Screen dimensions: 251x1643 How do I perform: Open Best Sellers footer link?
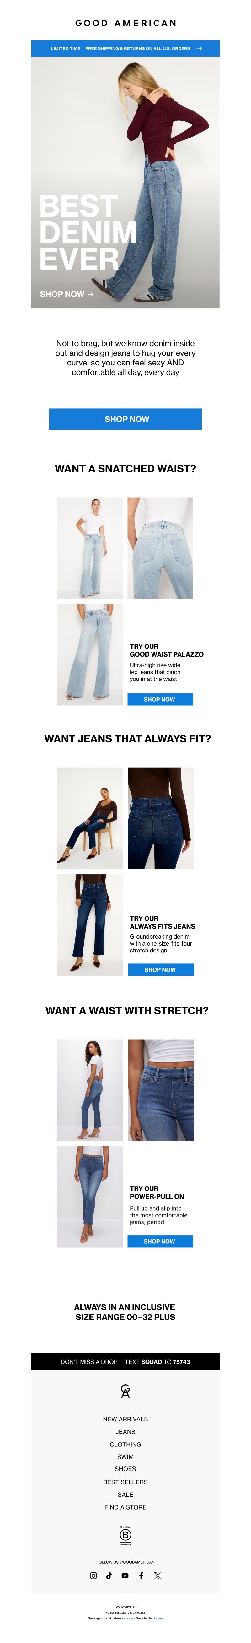[125, 1482]
